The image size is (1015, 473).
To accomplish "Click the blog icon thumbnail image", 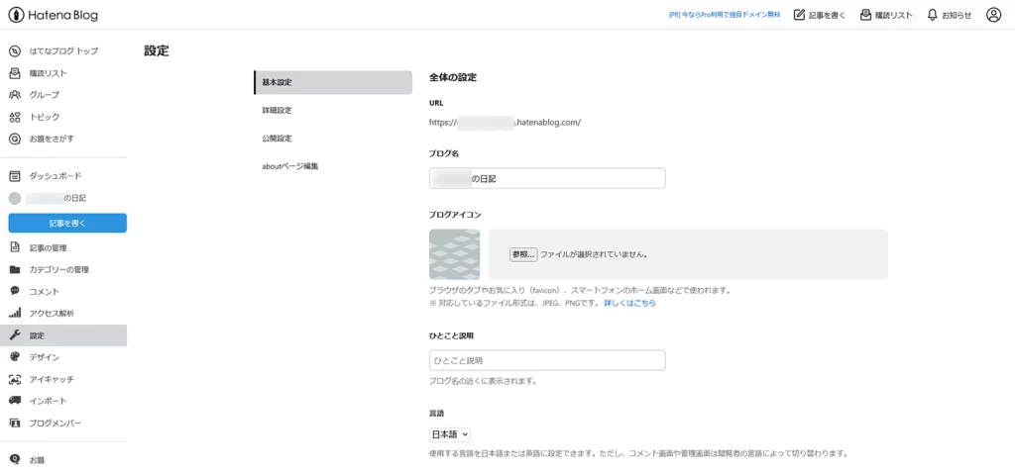I will coord(454,254).
